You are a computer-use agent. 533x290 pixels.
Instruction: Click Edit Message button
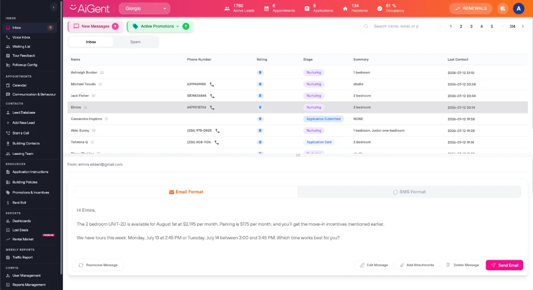click(x=374, y=265)
